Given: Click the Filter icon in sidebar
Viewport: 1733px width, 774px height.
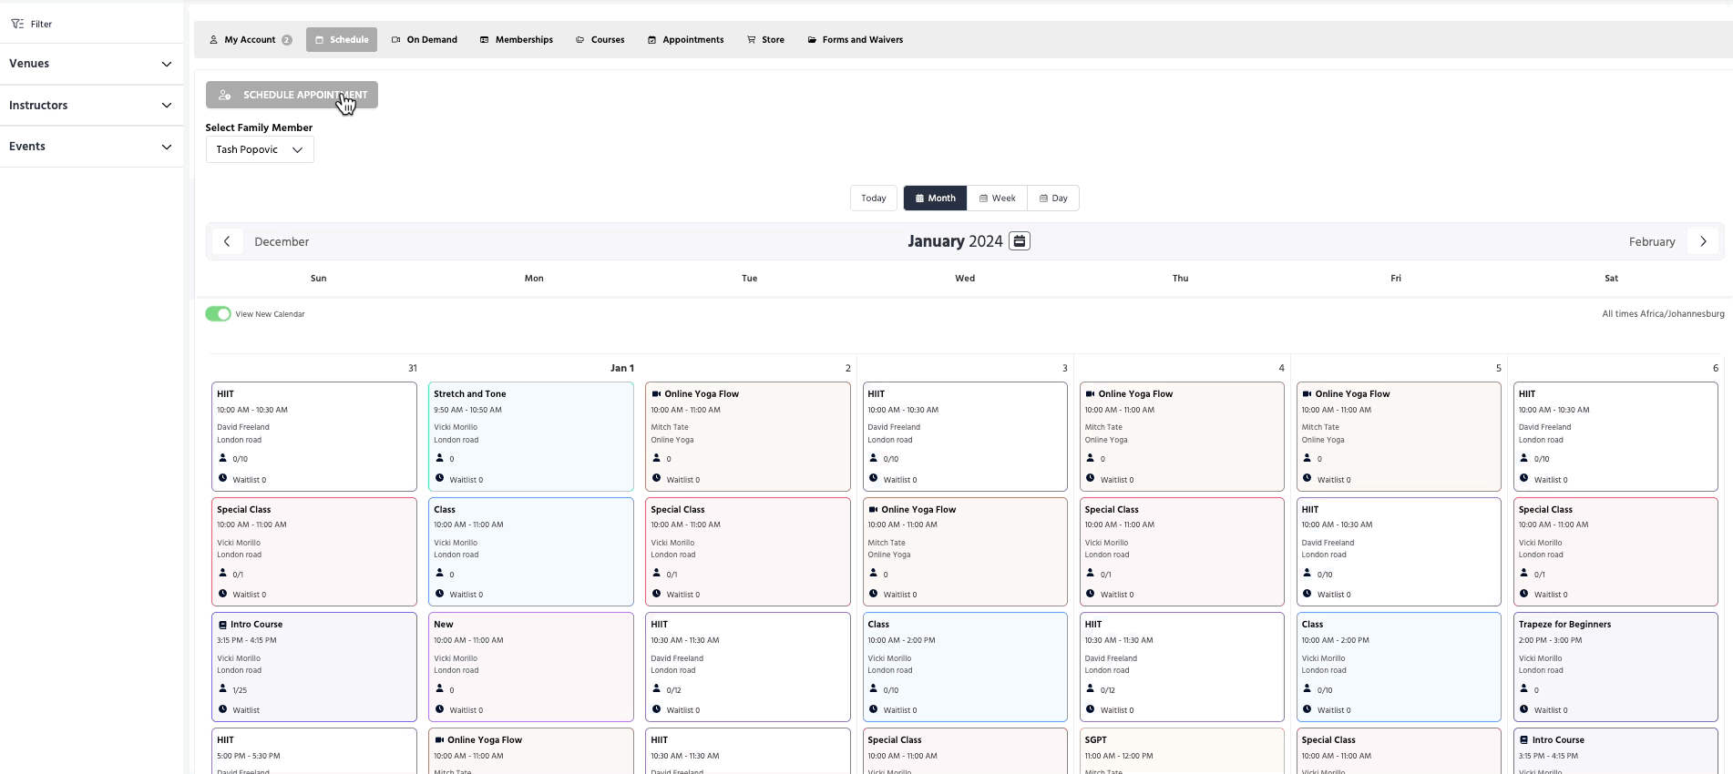Looking at the screenshot, I should (x=17, y=24).
